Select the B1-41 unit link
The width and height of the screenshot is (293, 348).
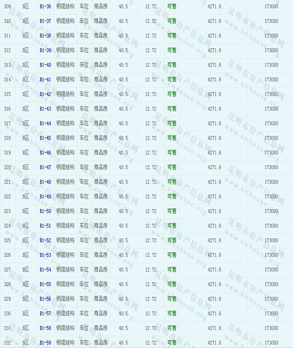click(x=45, y=80)
